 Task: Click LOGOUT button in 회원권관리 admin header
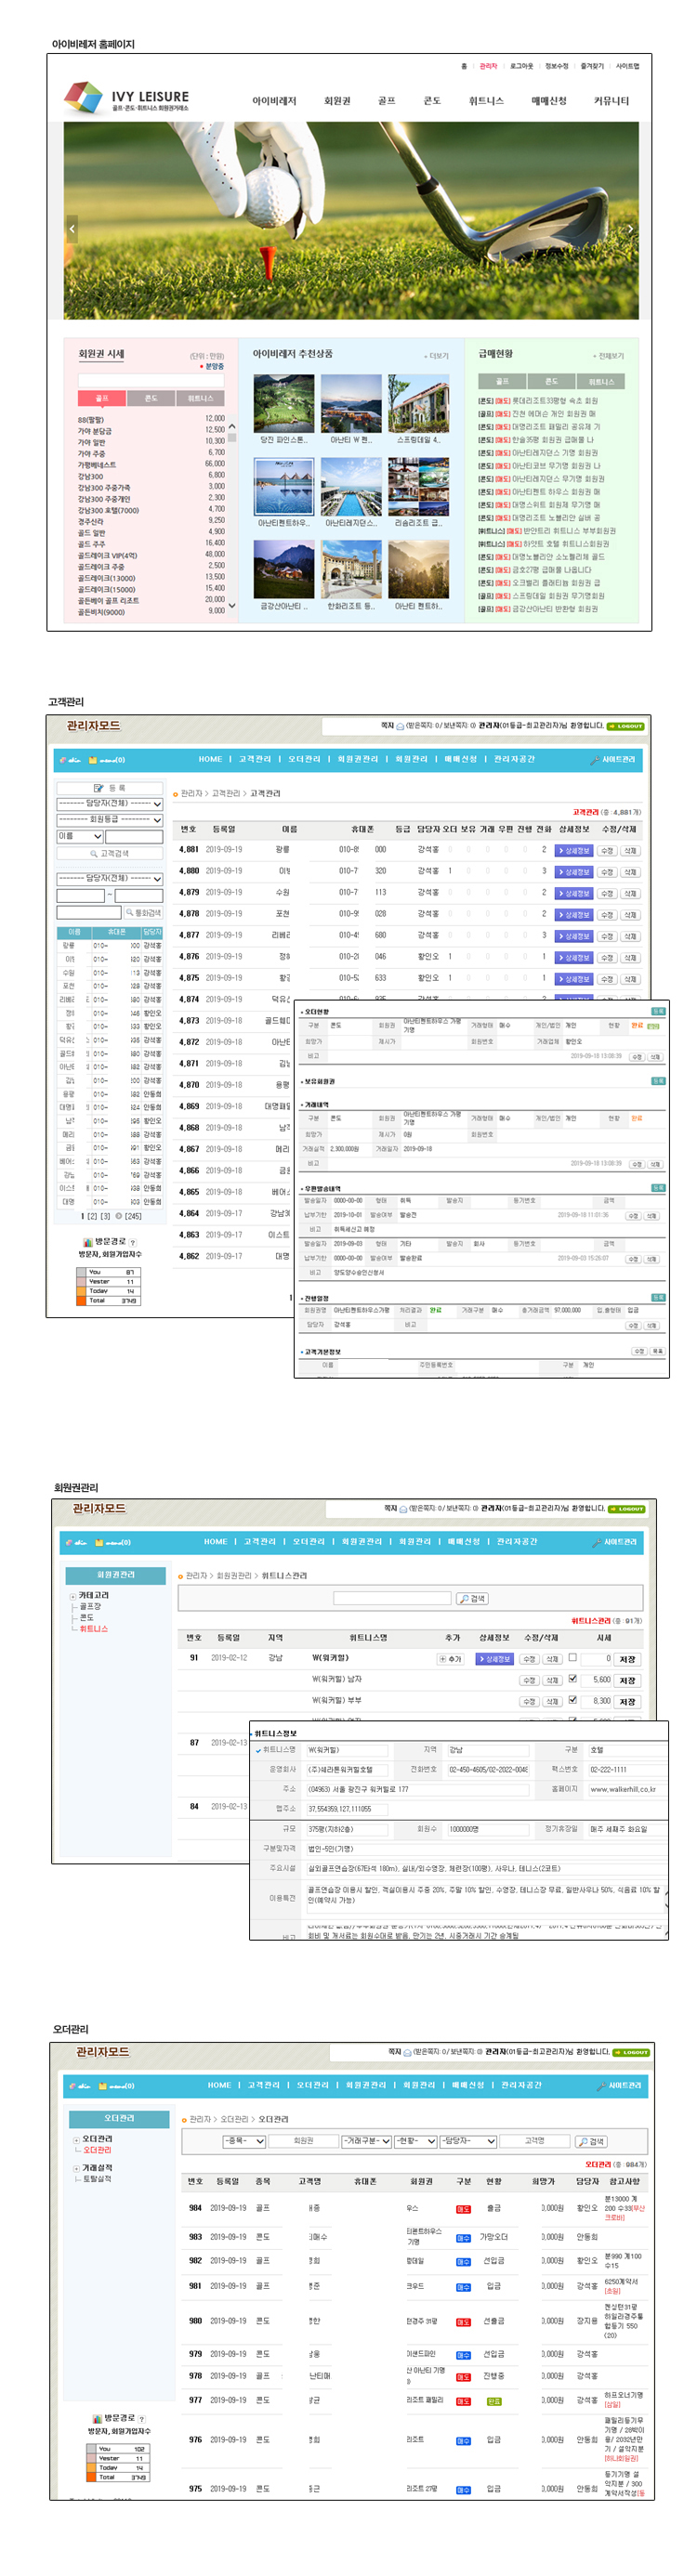tap(628, 1509)
